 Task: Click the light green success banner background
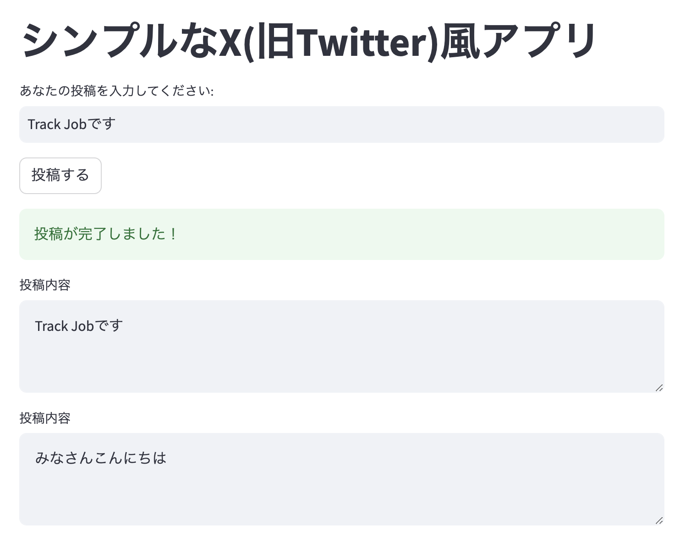412,234
